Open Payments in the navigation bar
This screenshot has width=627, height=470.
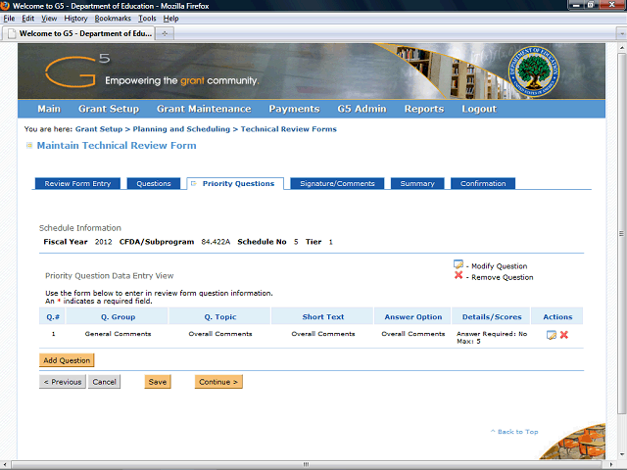(x=294, y=109)
